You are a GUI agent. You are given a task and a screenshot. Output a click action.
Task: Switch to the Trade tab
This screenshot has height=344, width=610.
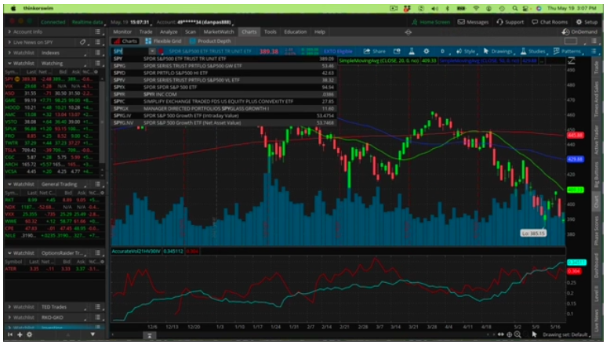point(146,32)
